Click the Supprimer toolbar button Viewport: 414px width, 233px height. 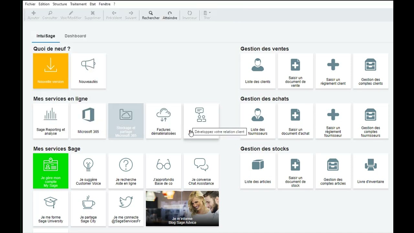(x=93, y=15)
